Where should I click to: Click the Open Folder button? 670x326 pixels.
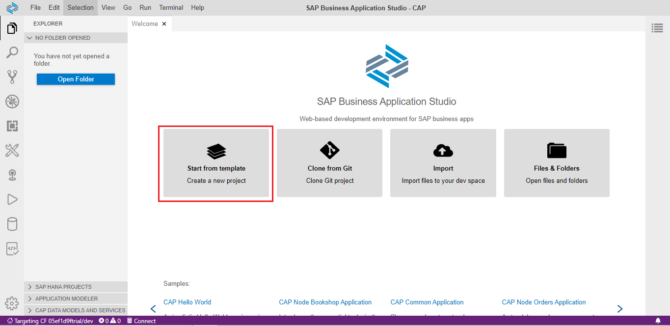click(76, 79)
